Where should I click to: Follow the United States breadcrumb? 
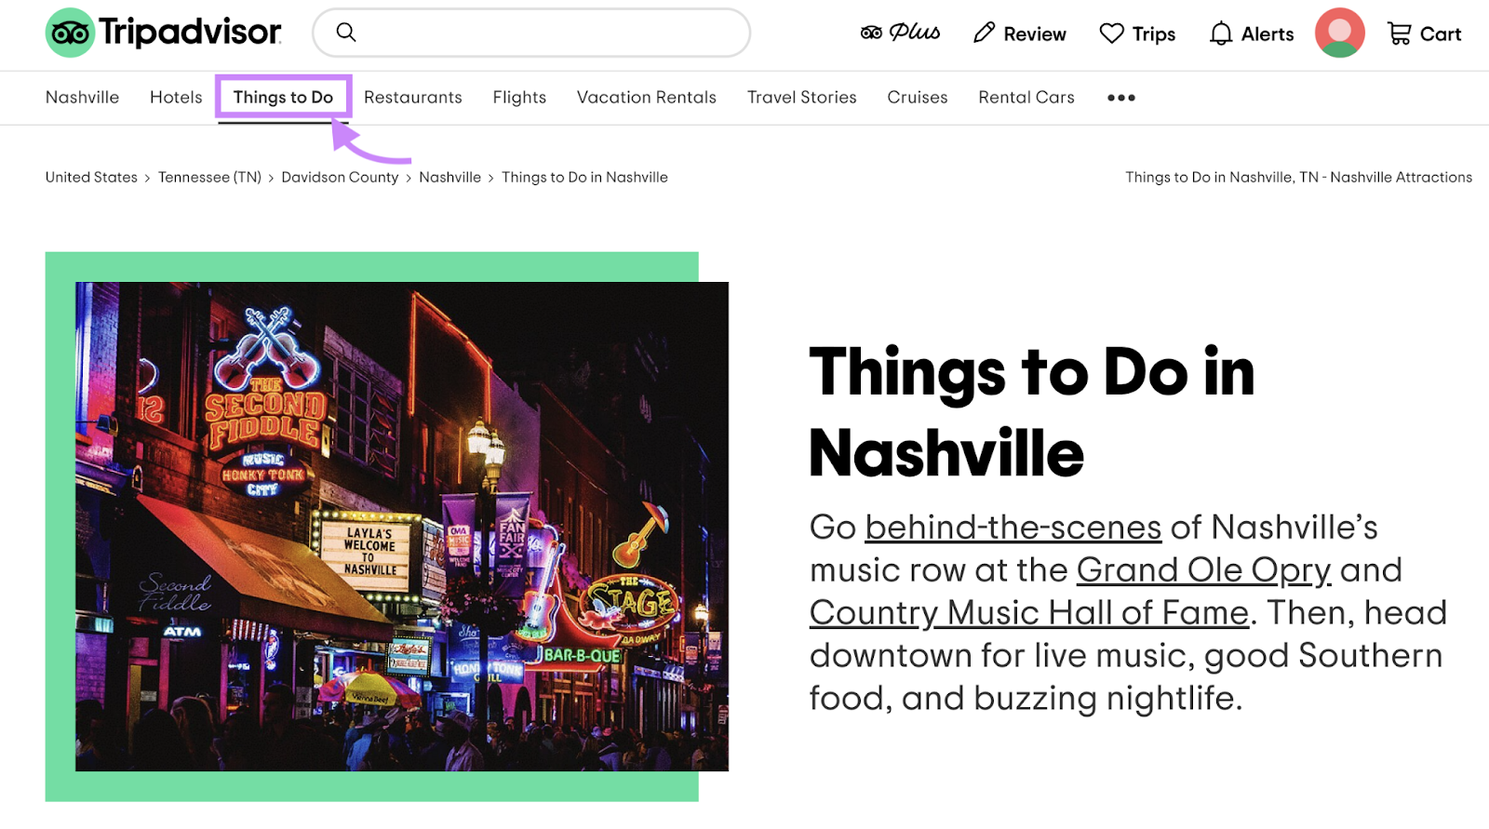click(91, 177)
